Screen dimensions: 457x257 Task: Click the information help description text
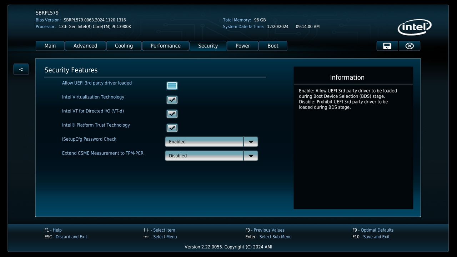[x=348, y=99]
